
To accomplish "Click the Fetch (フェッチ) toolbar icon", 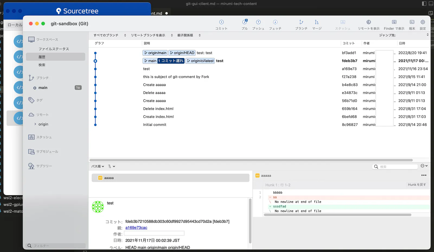I will (x=275, y=22).
